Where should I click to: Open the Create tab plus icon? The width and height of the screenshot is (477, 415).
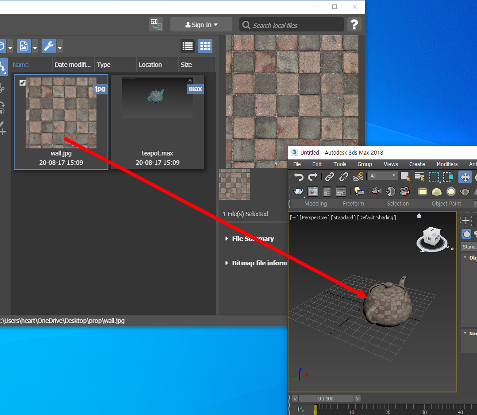(x=466, y=221)
